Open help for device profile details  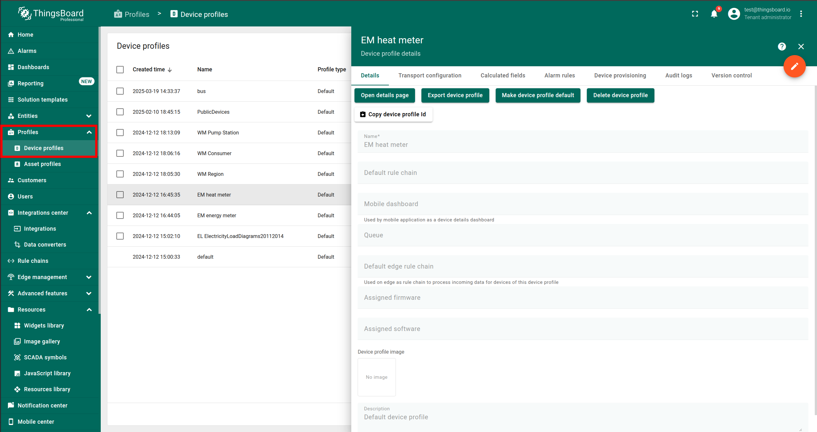point(782,47)
